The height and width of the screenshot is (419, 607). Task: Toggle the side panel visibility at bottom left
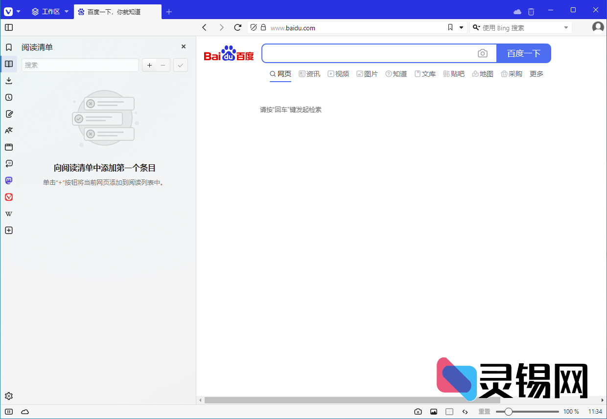9,412
